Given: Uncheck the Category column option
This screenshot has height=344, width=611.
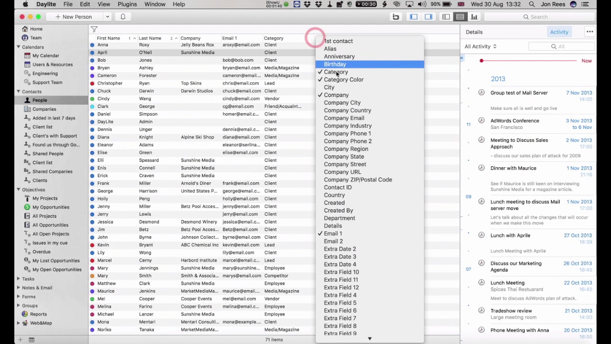Looking at the screenshot, I should pos(369,72).
